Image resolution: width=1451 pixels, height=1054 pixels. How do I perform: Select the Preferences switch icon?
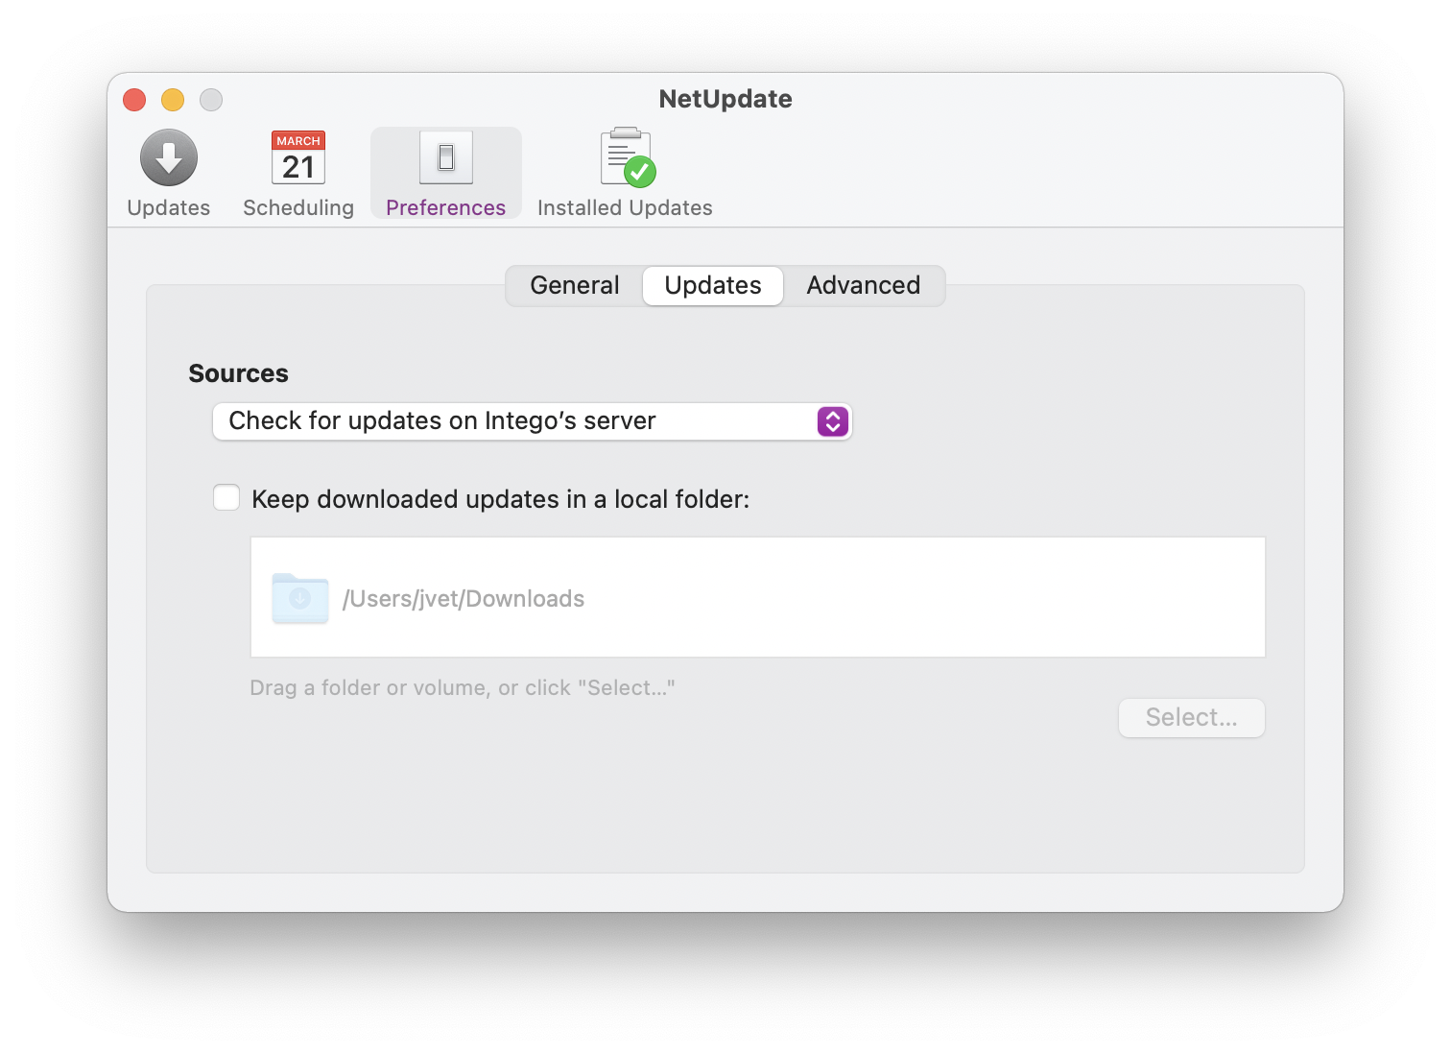click(x=446, y=157)
